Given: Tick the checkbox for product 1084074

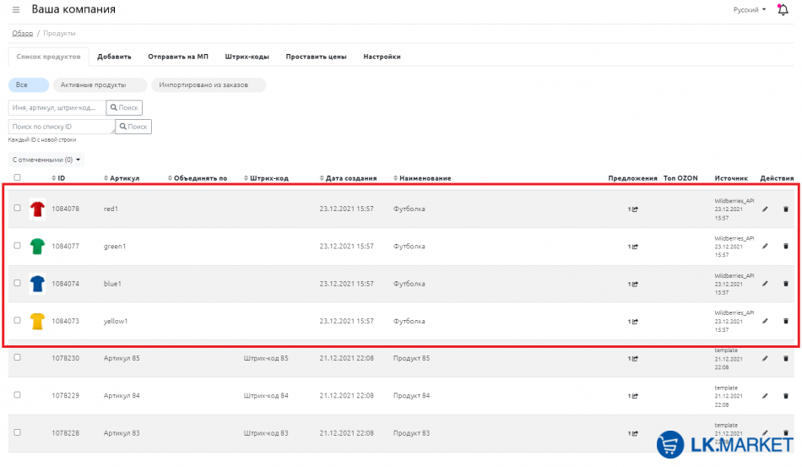Looking at the screenshot, I should tap(17, 283).
